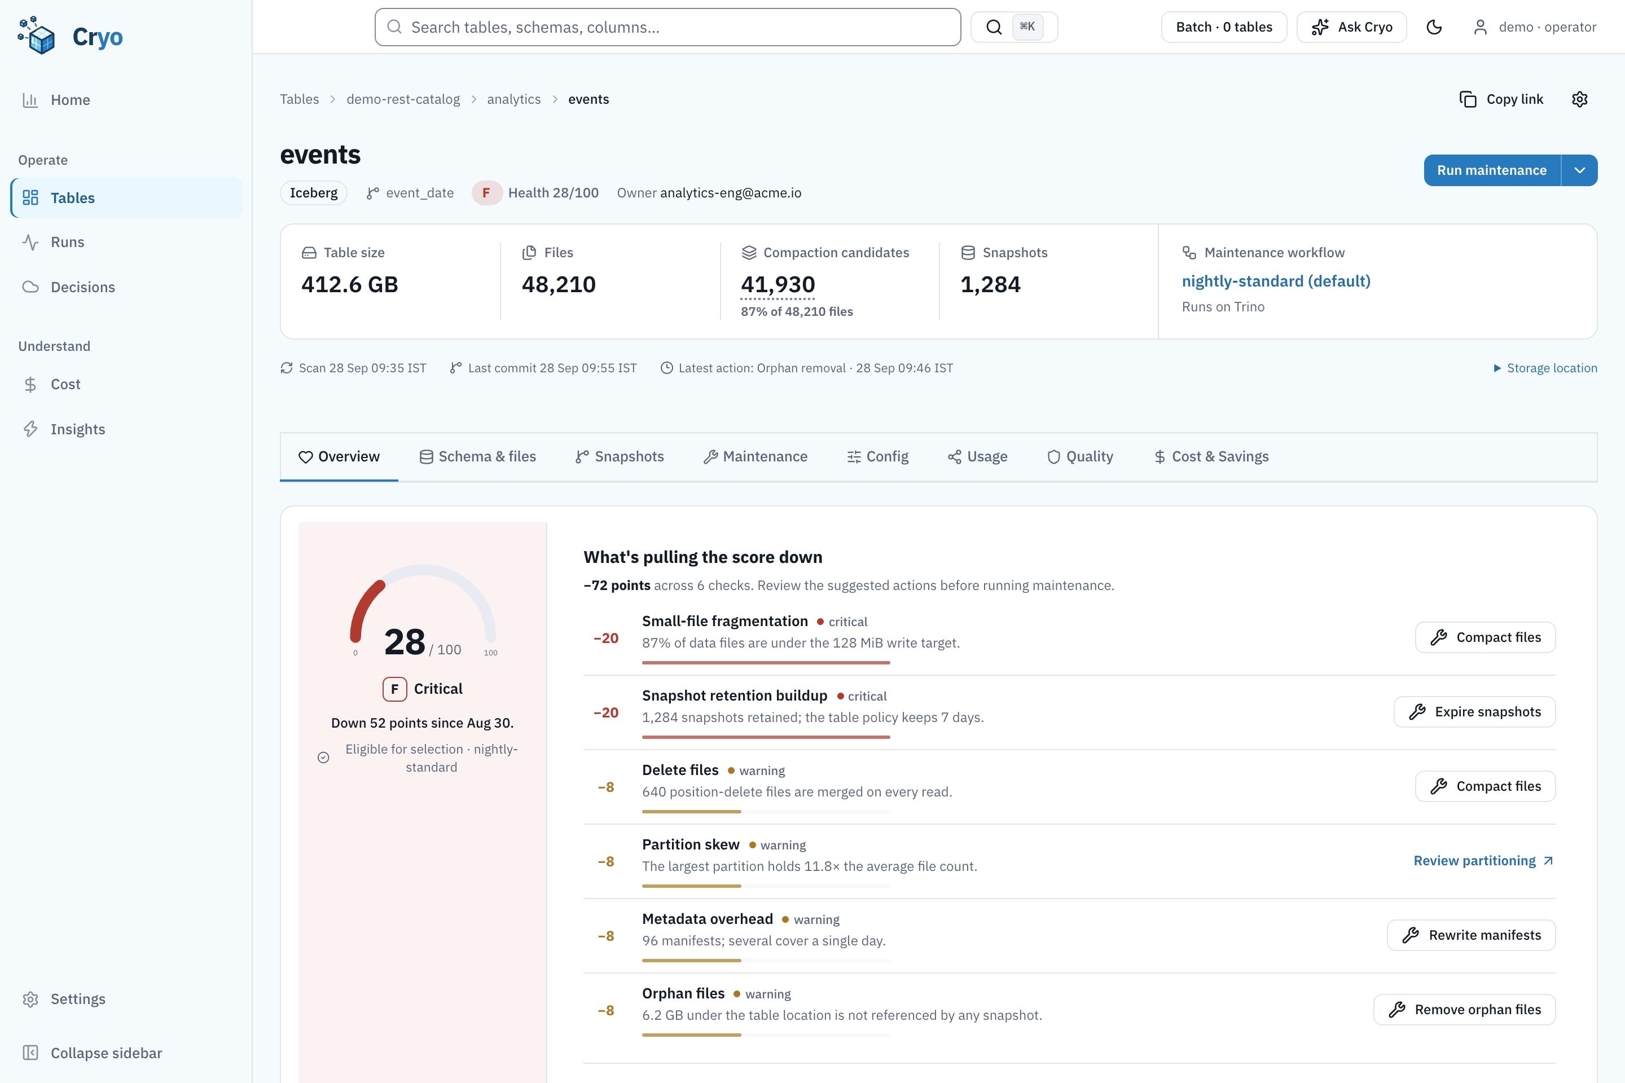Open the Run maintenance dropdown arrow
Image resolution: width=1625 pixels, height=1083 pixels.
point(1579,170)
